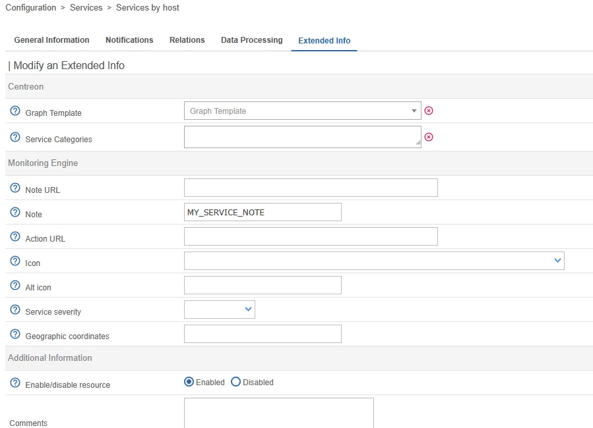Screen dimensions: 593x428
Task: Open the Graph Template dropdown
Action: (x=302, y=111)
